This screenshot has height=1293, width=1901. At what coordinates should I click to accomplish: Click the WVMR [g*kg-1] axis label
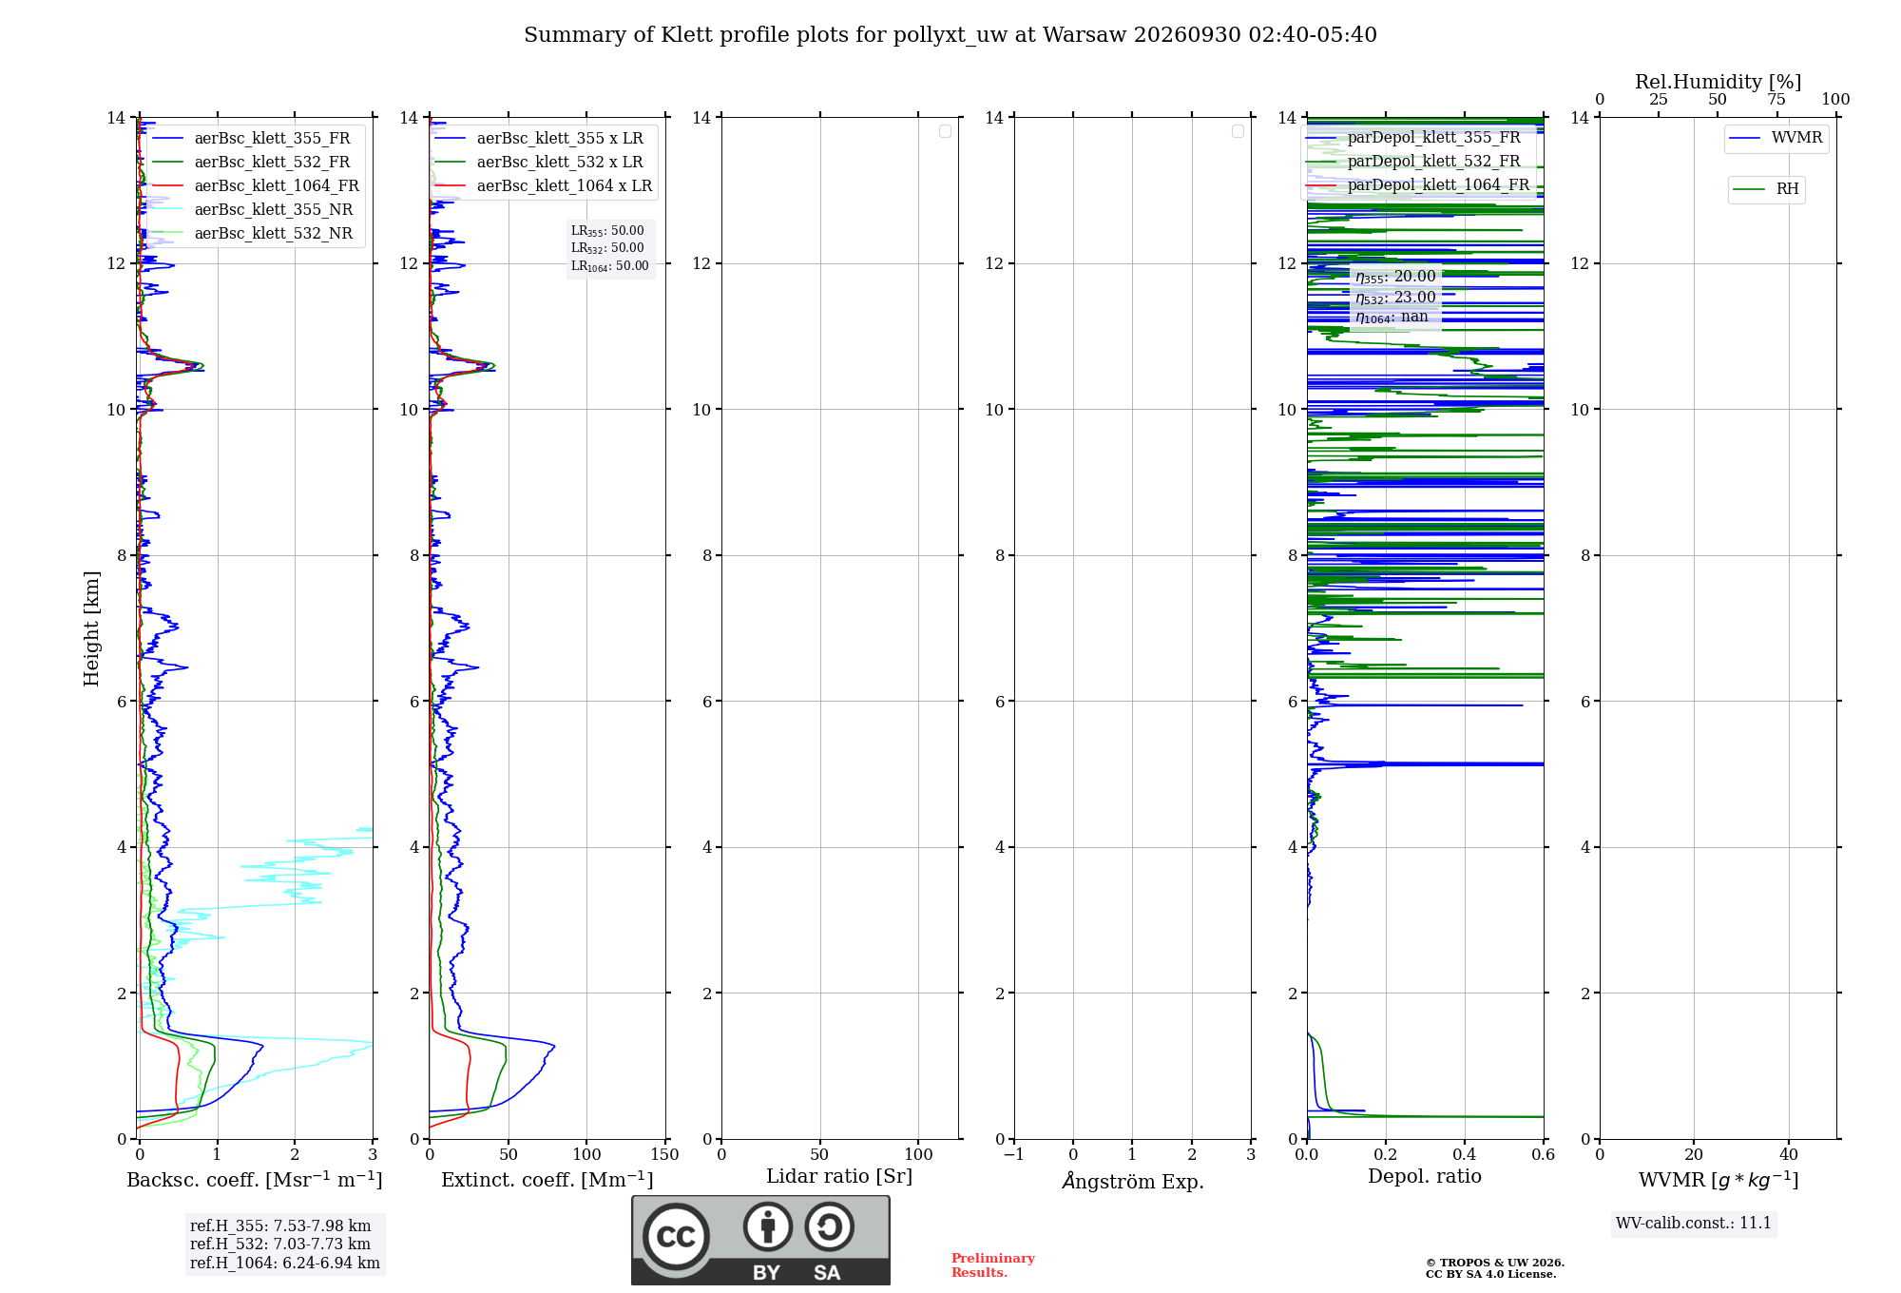click(1719, 1180)
